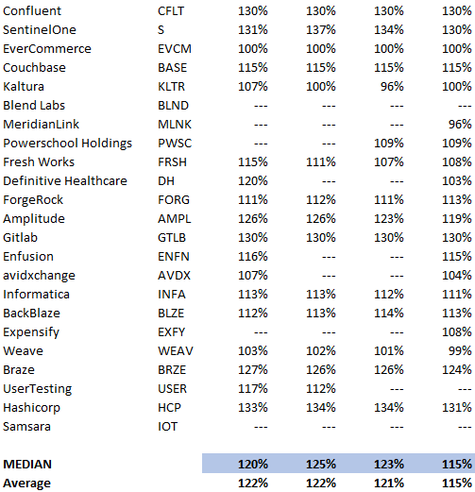Select SentinelOne's 137% value

[x=321, y=30]
